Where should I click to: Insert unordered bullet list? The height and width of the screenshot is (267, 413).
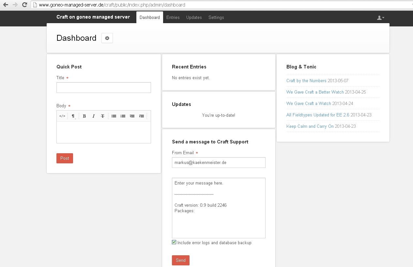coord(114,116)
